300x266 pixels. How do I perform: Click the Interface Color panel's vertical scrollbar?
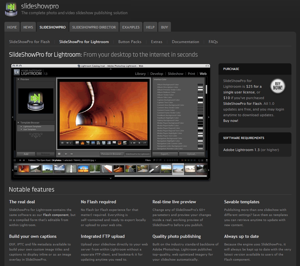[x=206, y=89]
